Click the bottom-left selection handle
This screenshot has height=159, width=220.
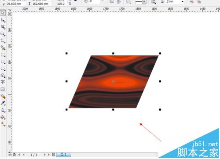(66, 109)
